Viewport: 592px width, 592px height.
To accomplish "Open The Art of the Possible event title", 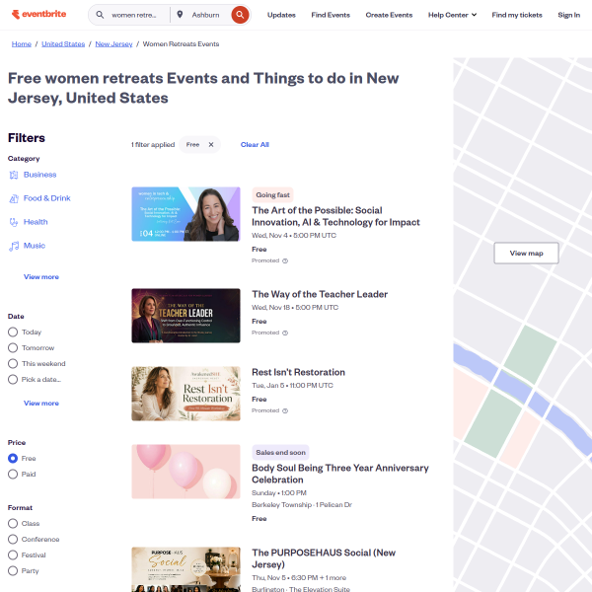I will pos(335,216).
